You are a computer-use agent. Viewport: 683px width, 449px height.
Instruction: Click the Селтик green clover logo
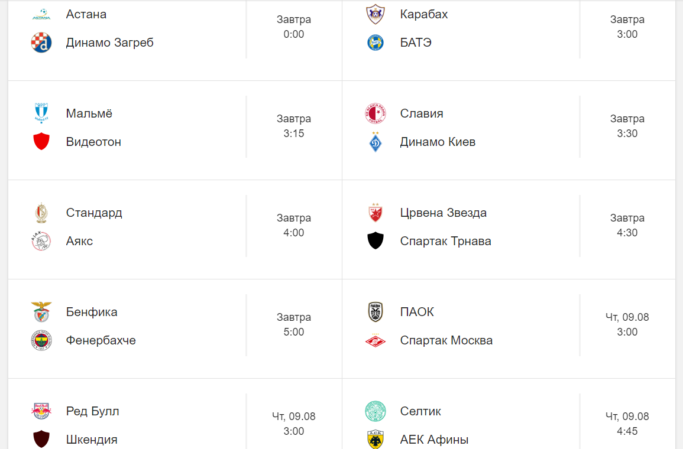coord(376,411)
